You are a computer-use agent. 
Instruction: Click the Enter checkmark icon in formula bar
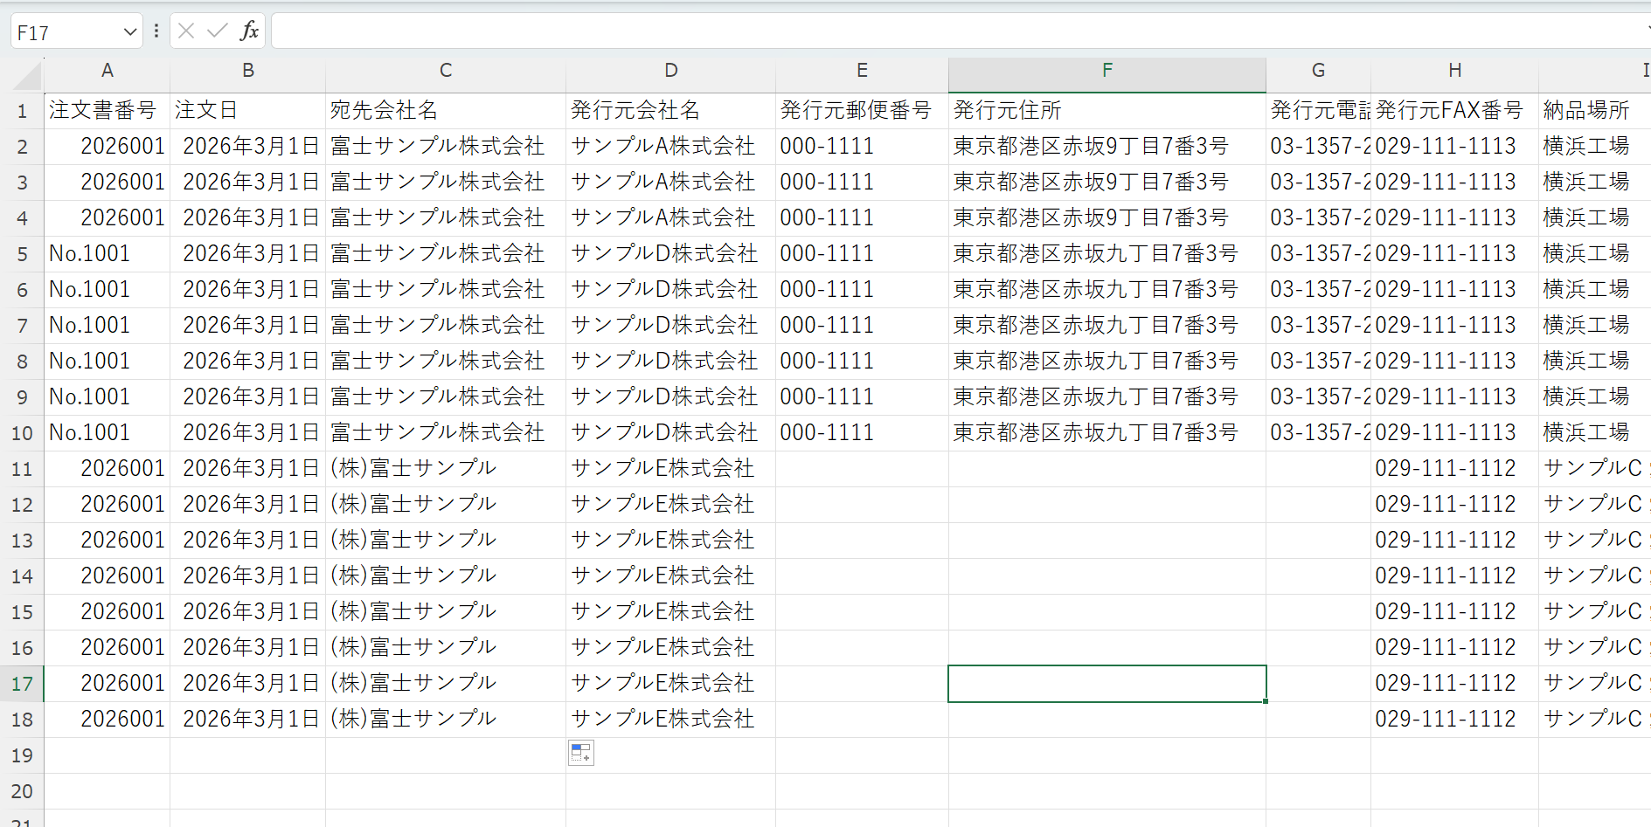(x=218, y=31)
